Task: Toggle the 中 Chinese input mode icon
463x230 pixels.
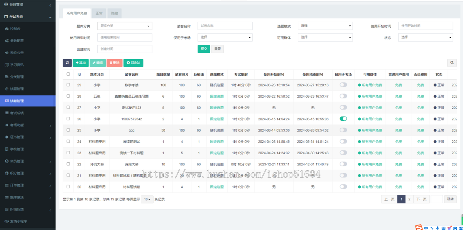Action: click(x=426, y=228)
